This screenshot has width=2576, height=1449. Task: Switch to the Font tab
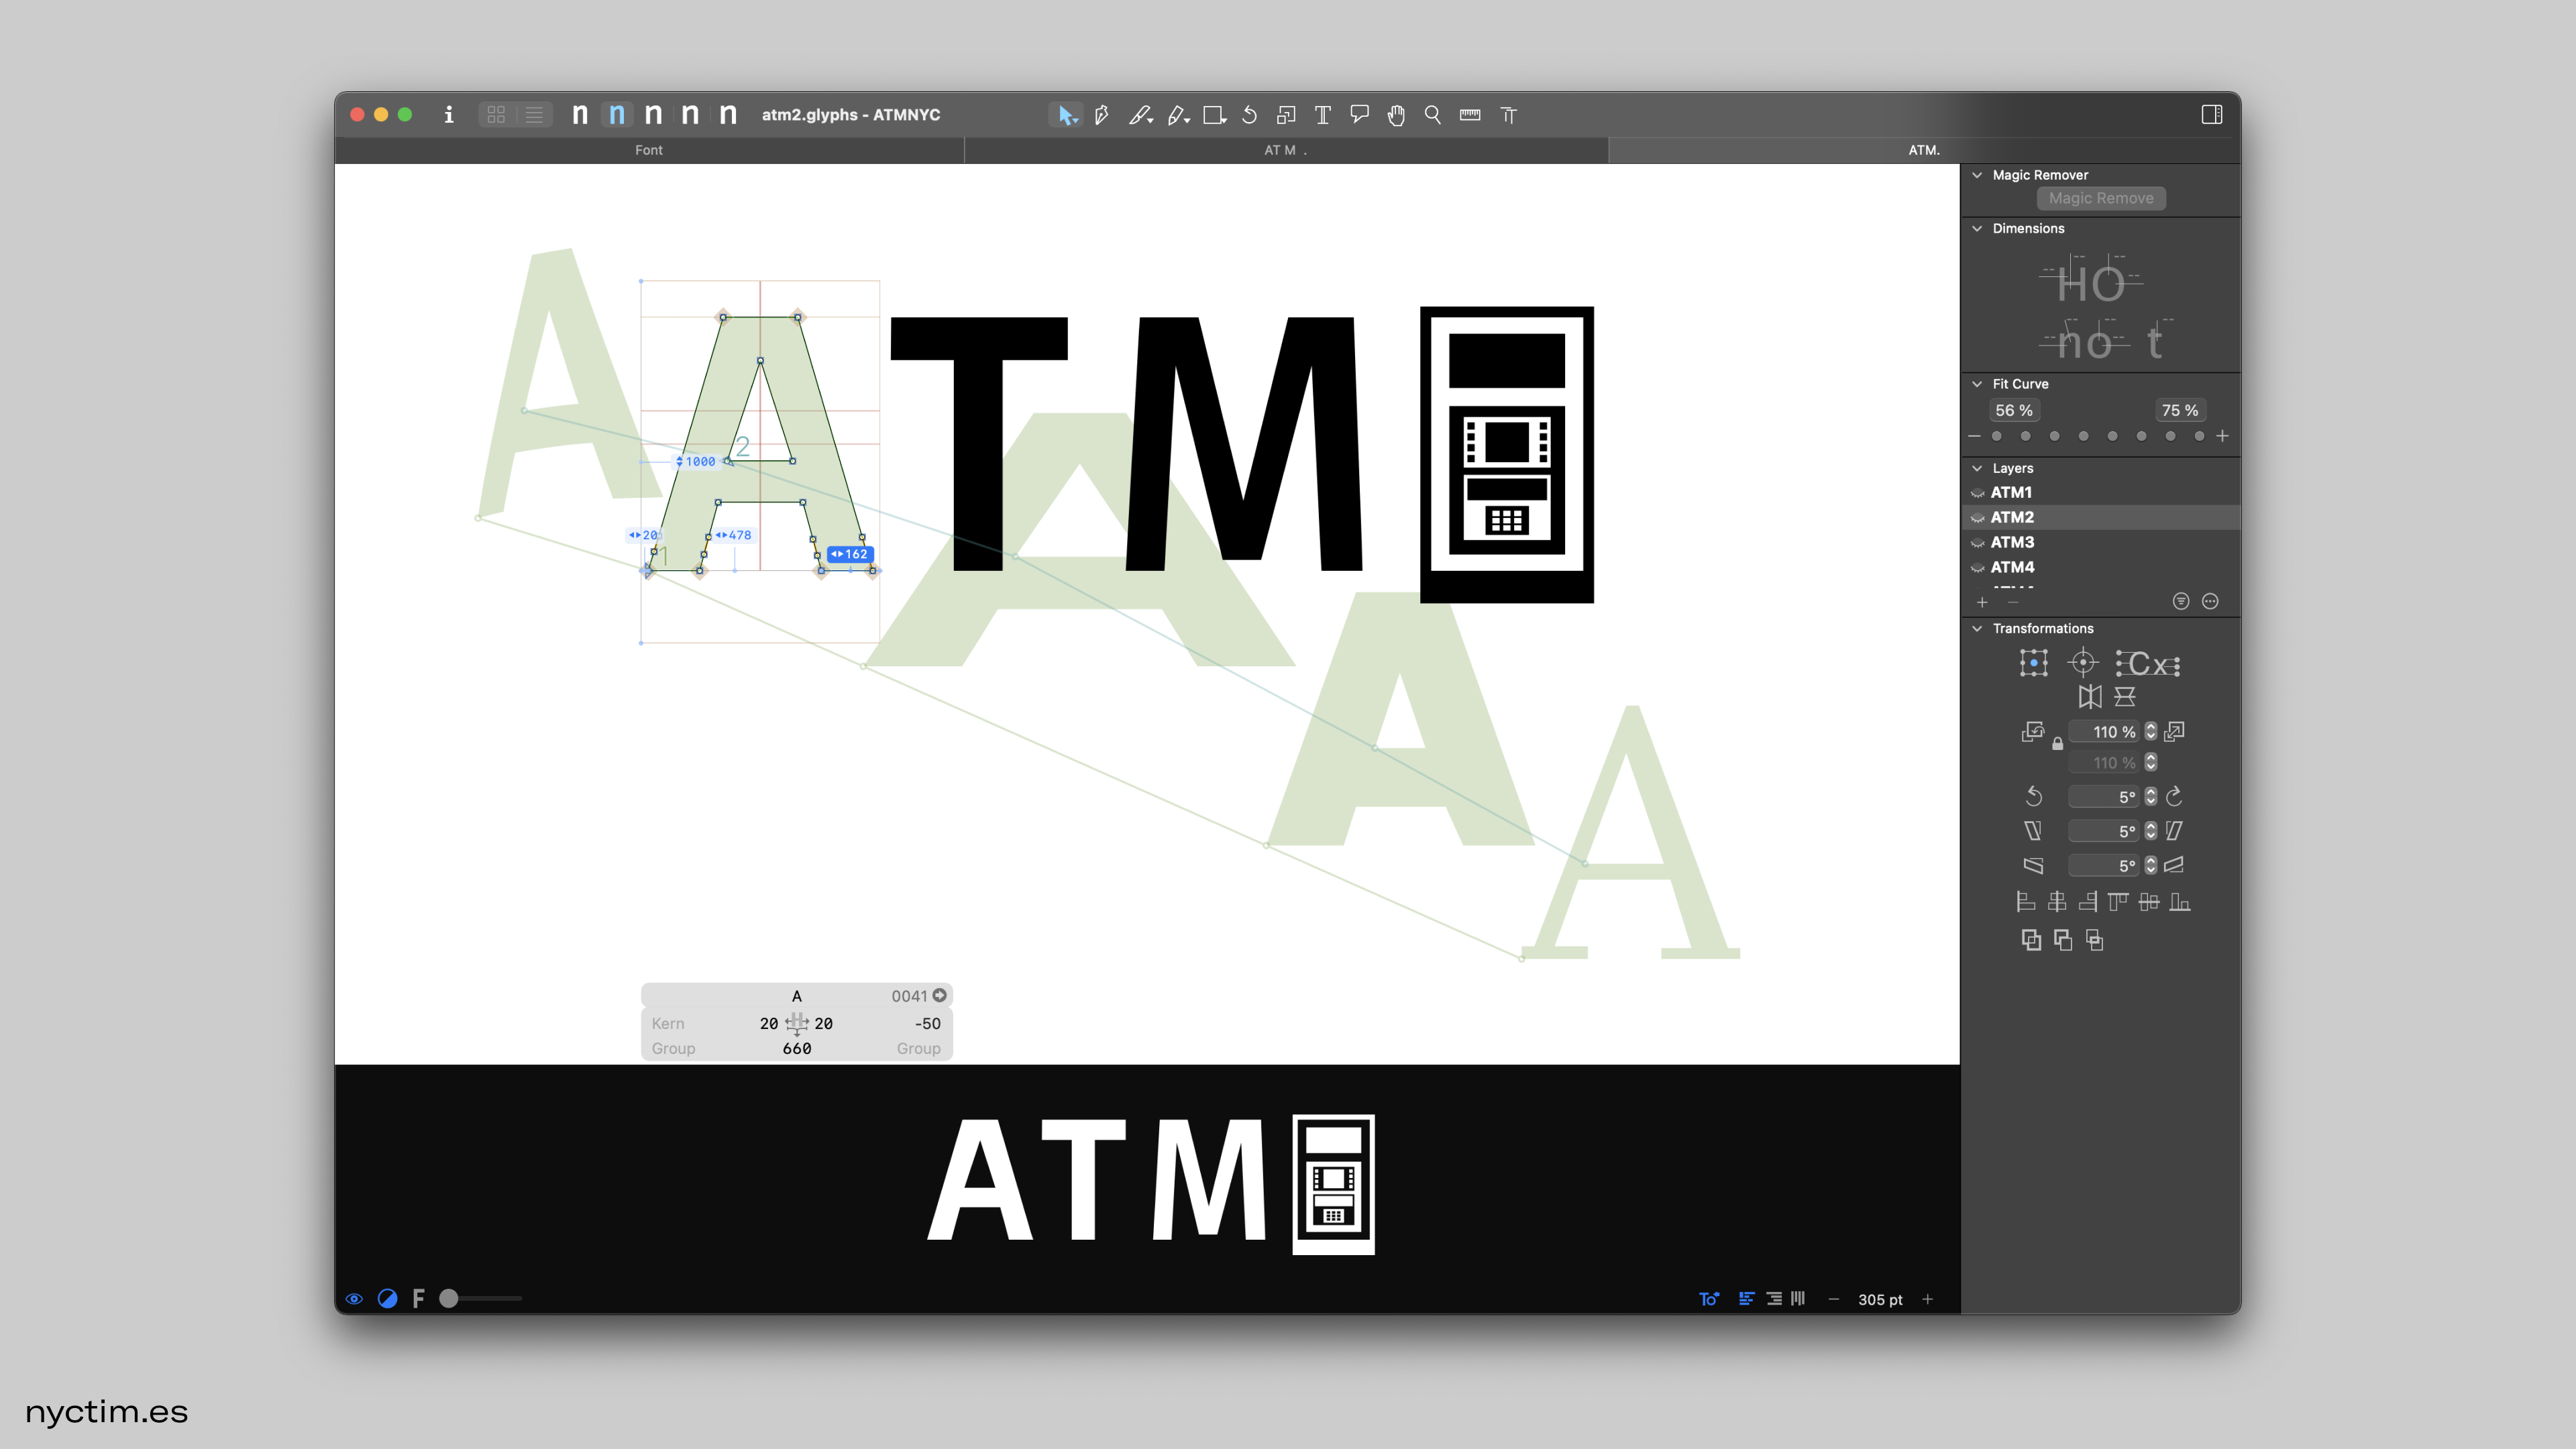649,150
